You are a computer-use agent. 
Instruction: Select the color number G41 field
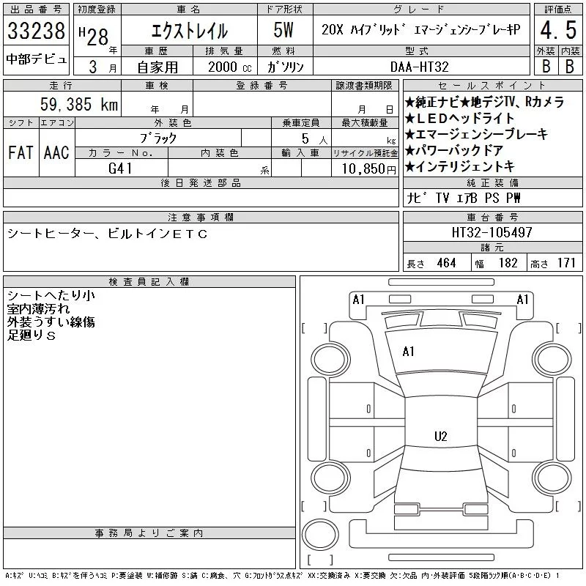pyautogui.click(x=121, y=168)
